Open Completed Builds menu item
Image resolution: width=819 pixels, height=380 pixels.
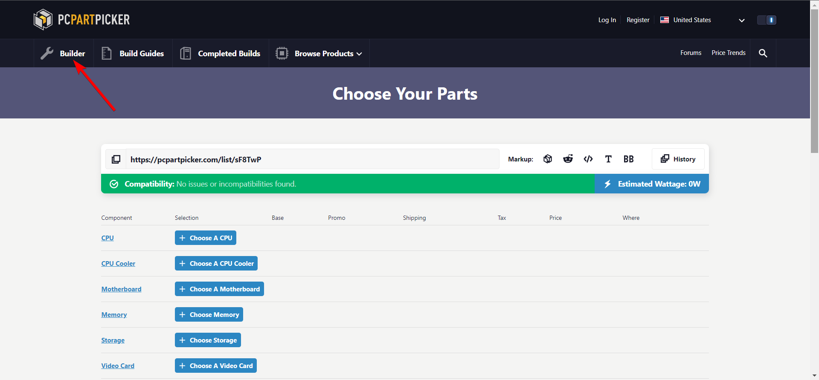(221, 53)
